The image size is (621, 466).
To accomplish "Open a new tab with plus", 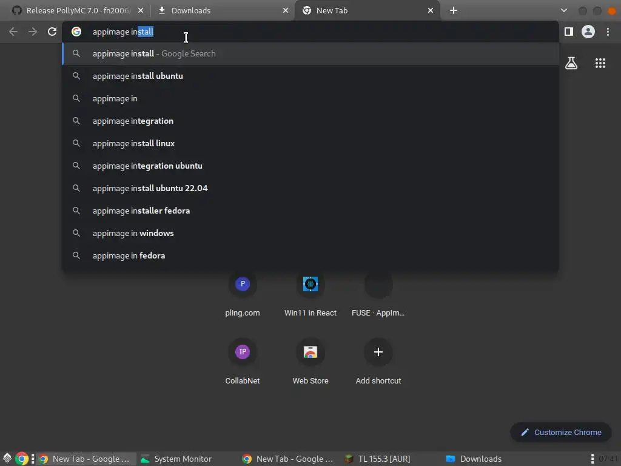I will pos(454,11).
